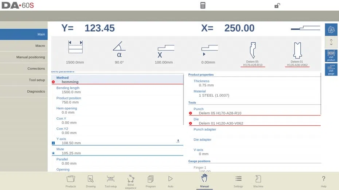Click the Tools section header
Screen dimensions: 339x190
pos(192,102)
